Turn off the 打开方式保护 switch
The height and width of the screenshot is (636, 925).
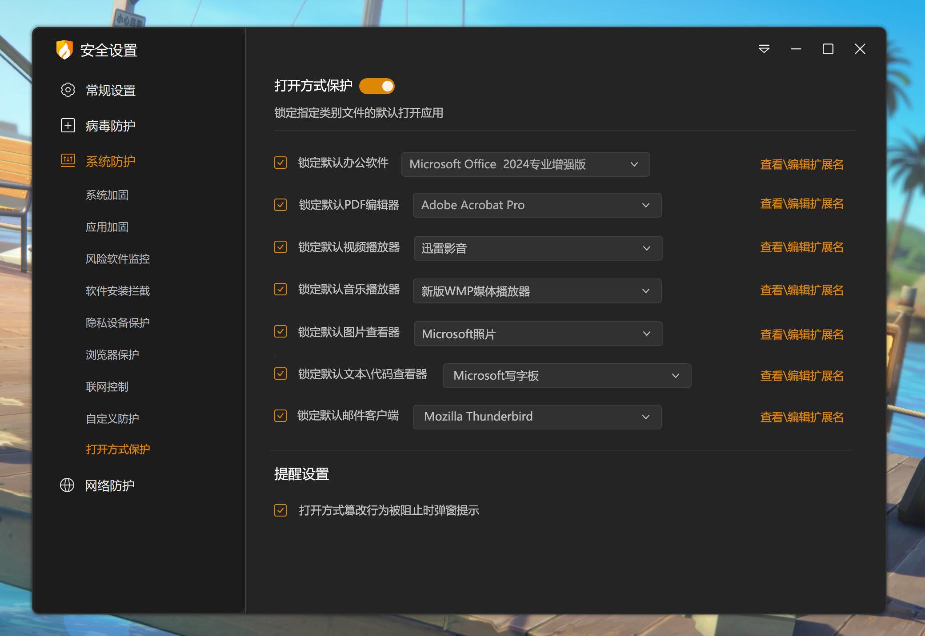pyautogui.click(x=377, y=86)
